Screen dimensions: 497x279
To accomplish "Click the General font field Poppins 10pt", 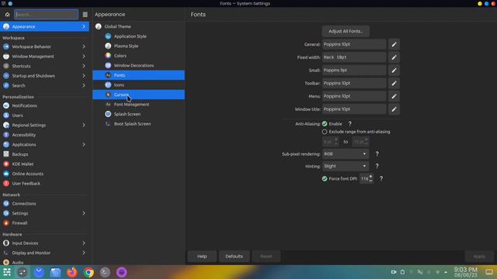I will (354, 45).
